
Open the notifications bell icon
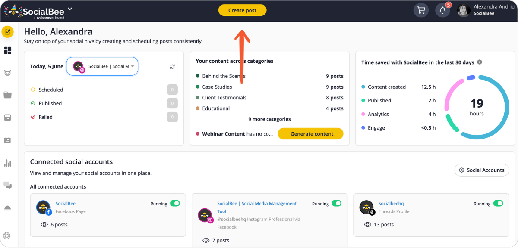pyautogui.click(x=442, y=10)
